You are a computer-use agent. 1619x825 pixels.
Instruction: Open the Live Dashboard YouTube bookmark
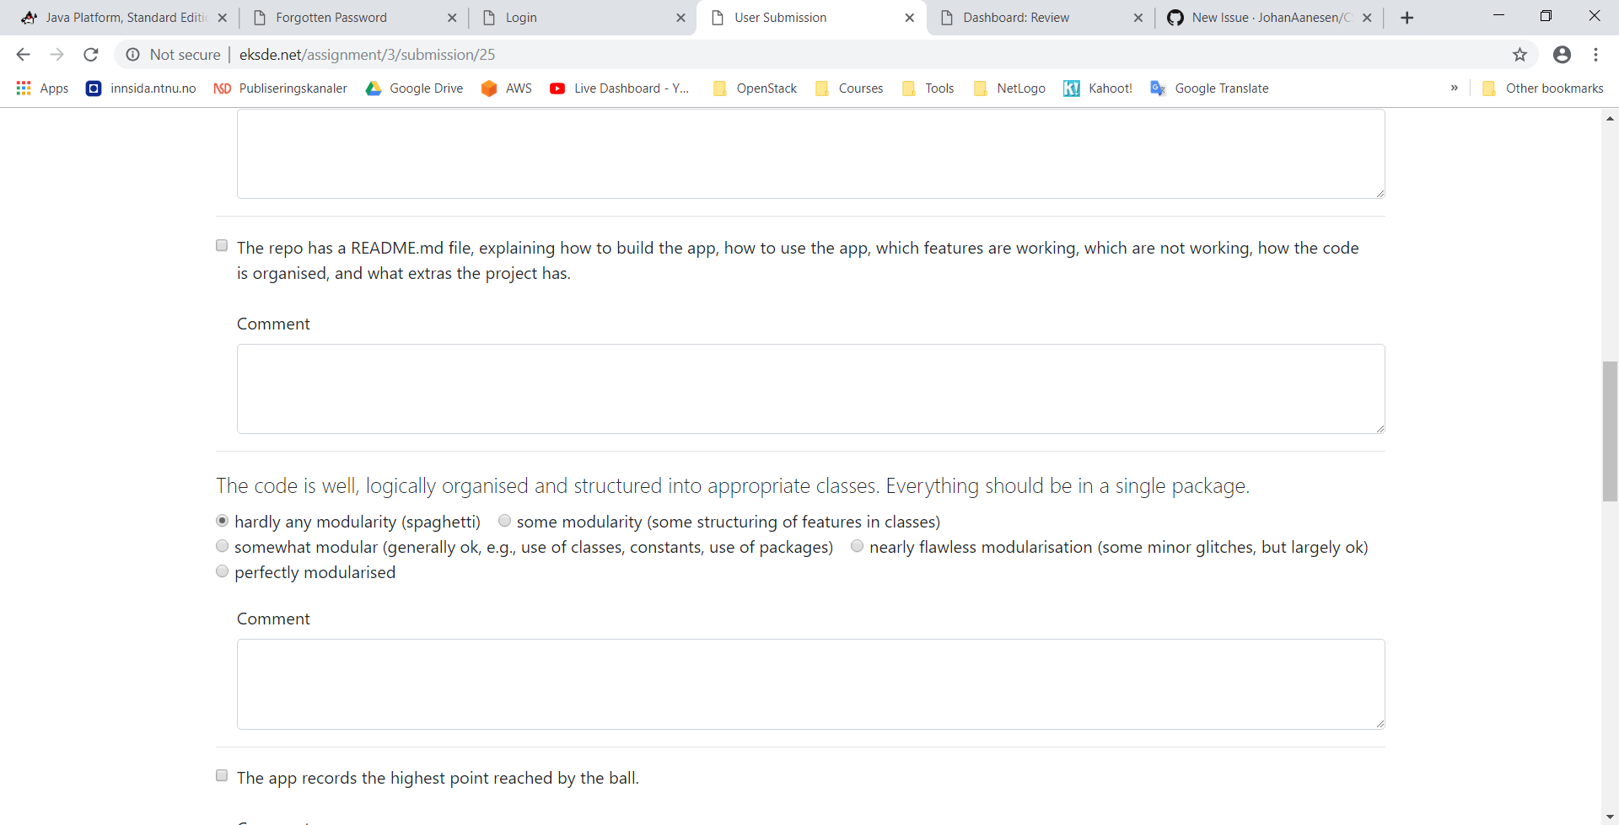pyautogui.click(x=619, y=88)
